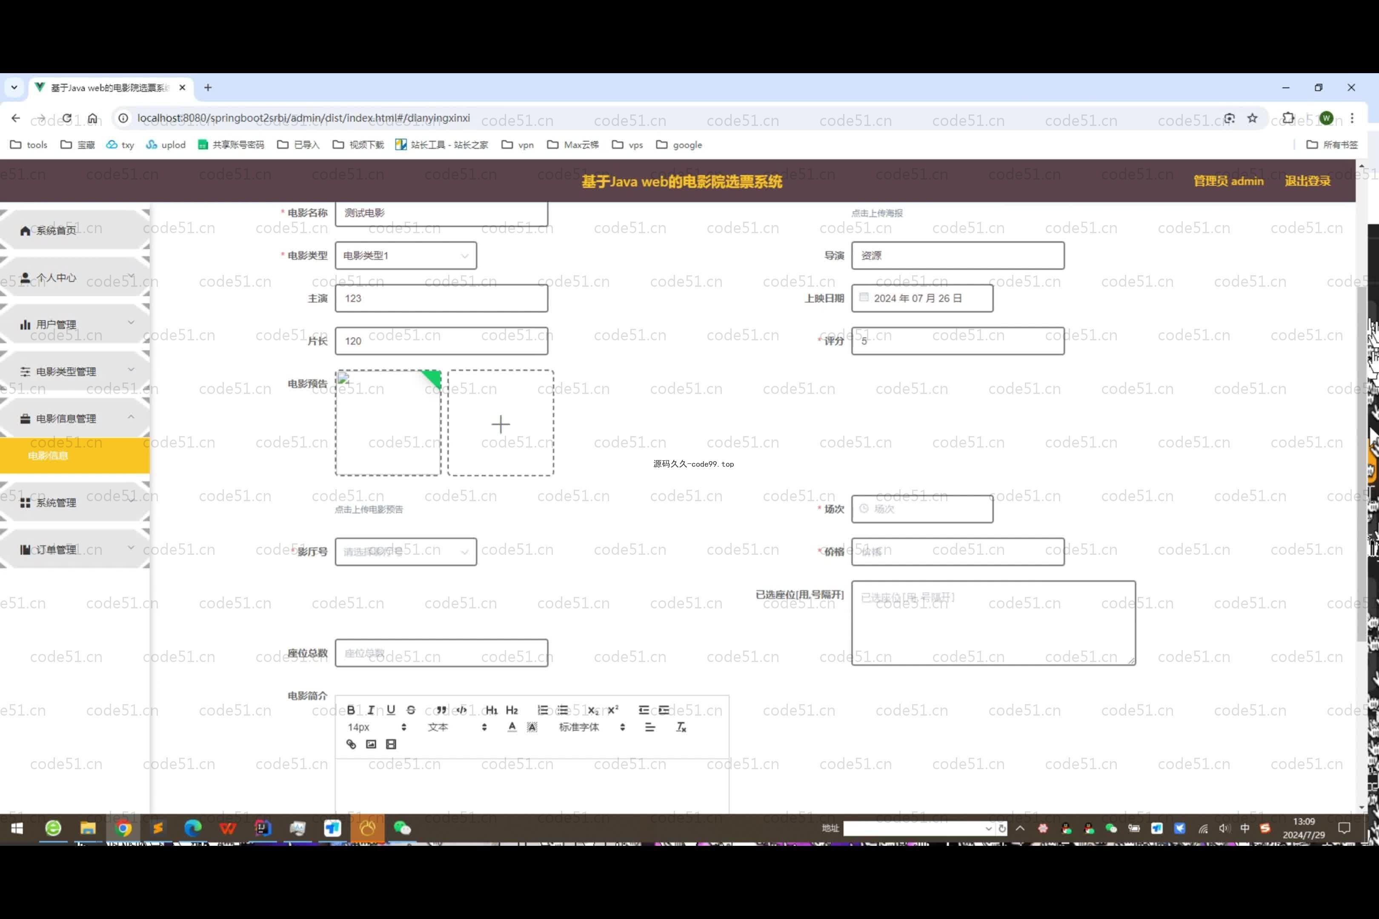
Task: Open the 个人中心 sidebar menu
Action: click(75, 277)
